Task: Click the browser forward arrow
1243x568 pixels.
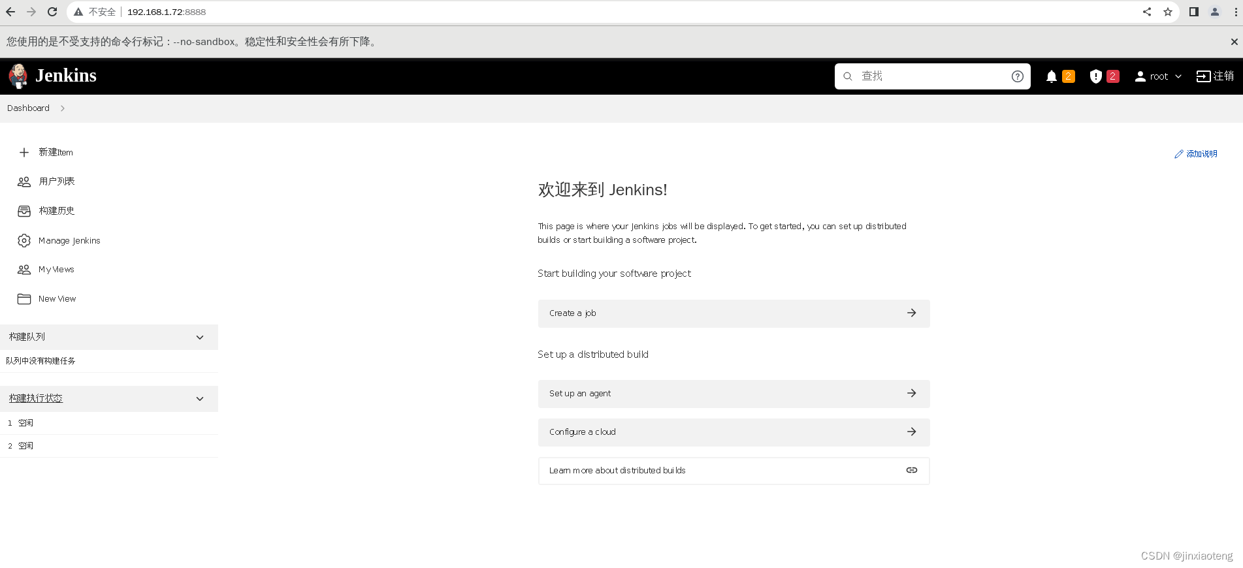Action: click(x=31, y=12)
